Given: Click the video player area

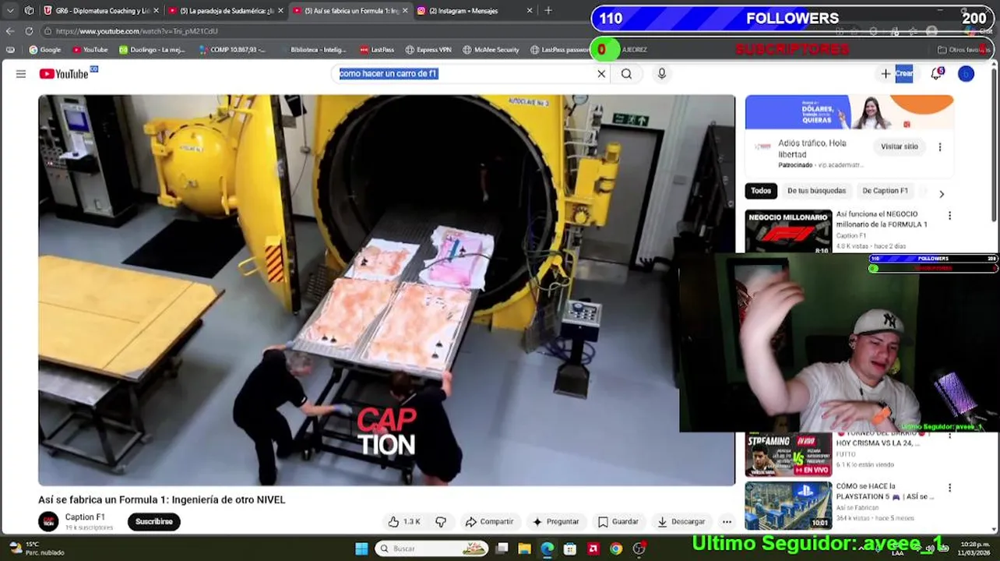Looking at the screenshot, I should point(386,290).
